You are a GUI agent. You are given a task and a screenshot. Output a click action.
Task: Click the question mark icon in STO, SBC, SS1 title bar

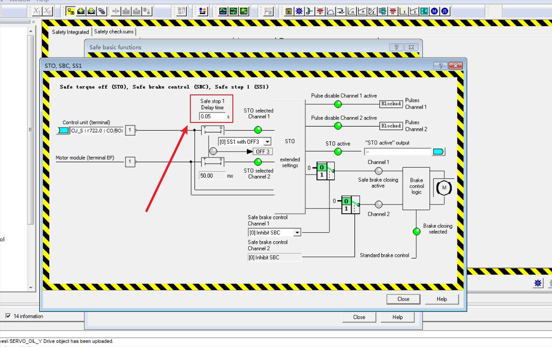pos(440,66)
